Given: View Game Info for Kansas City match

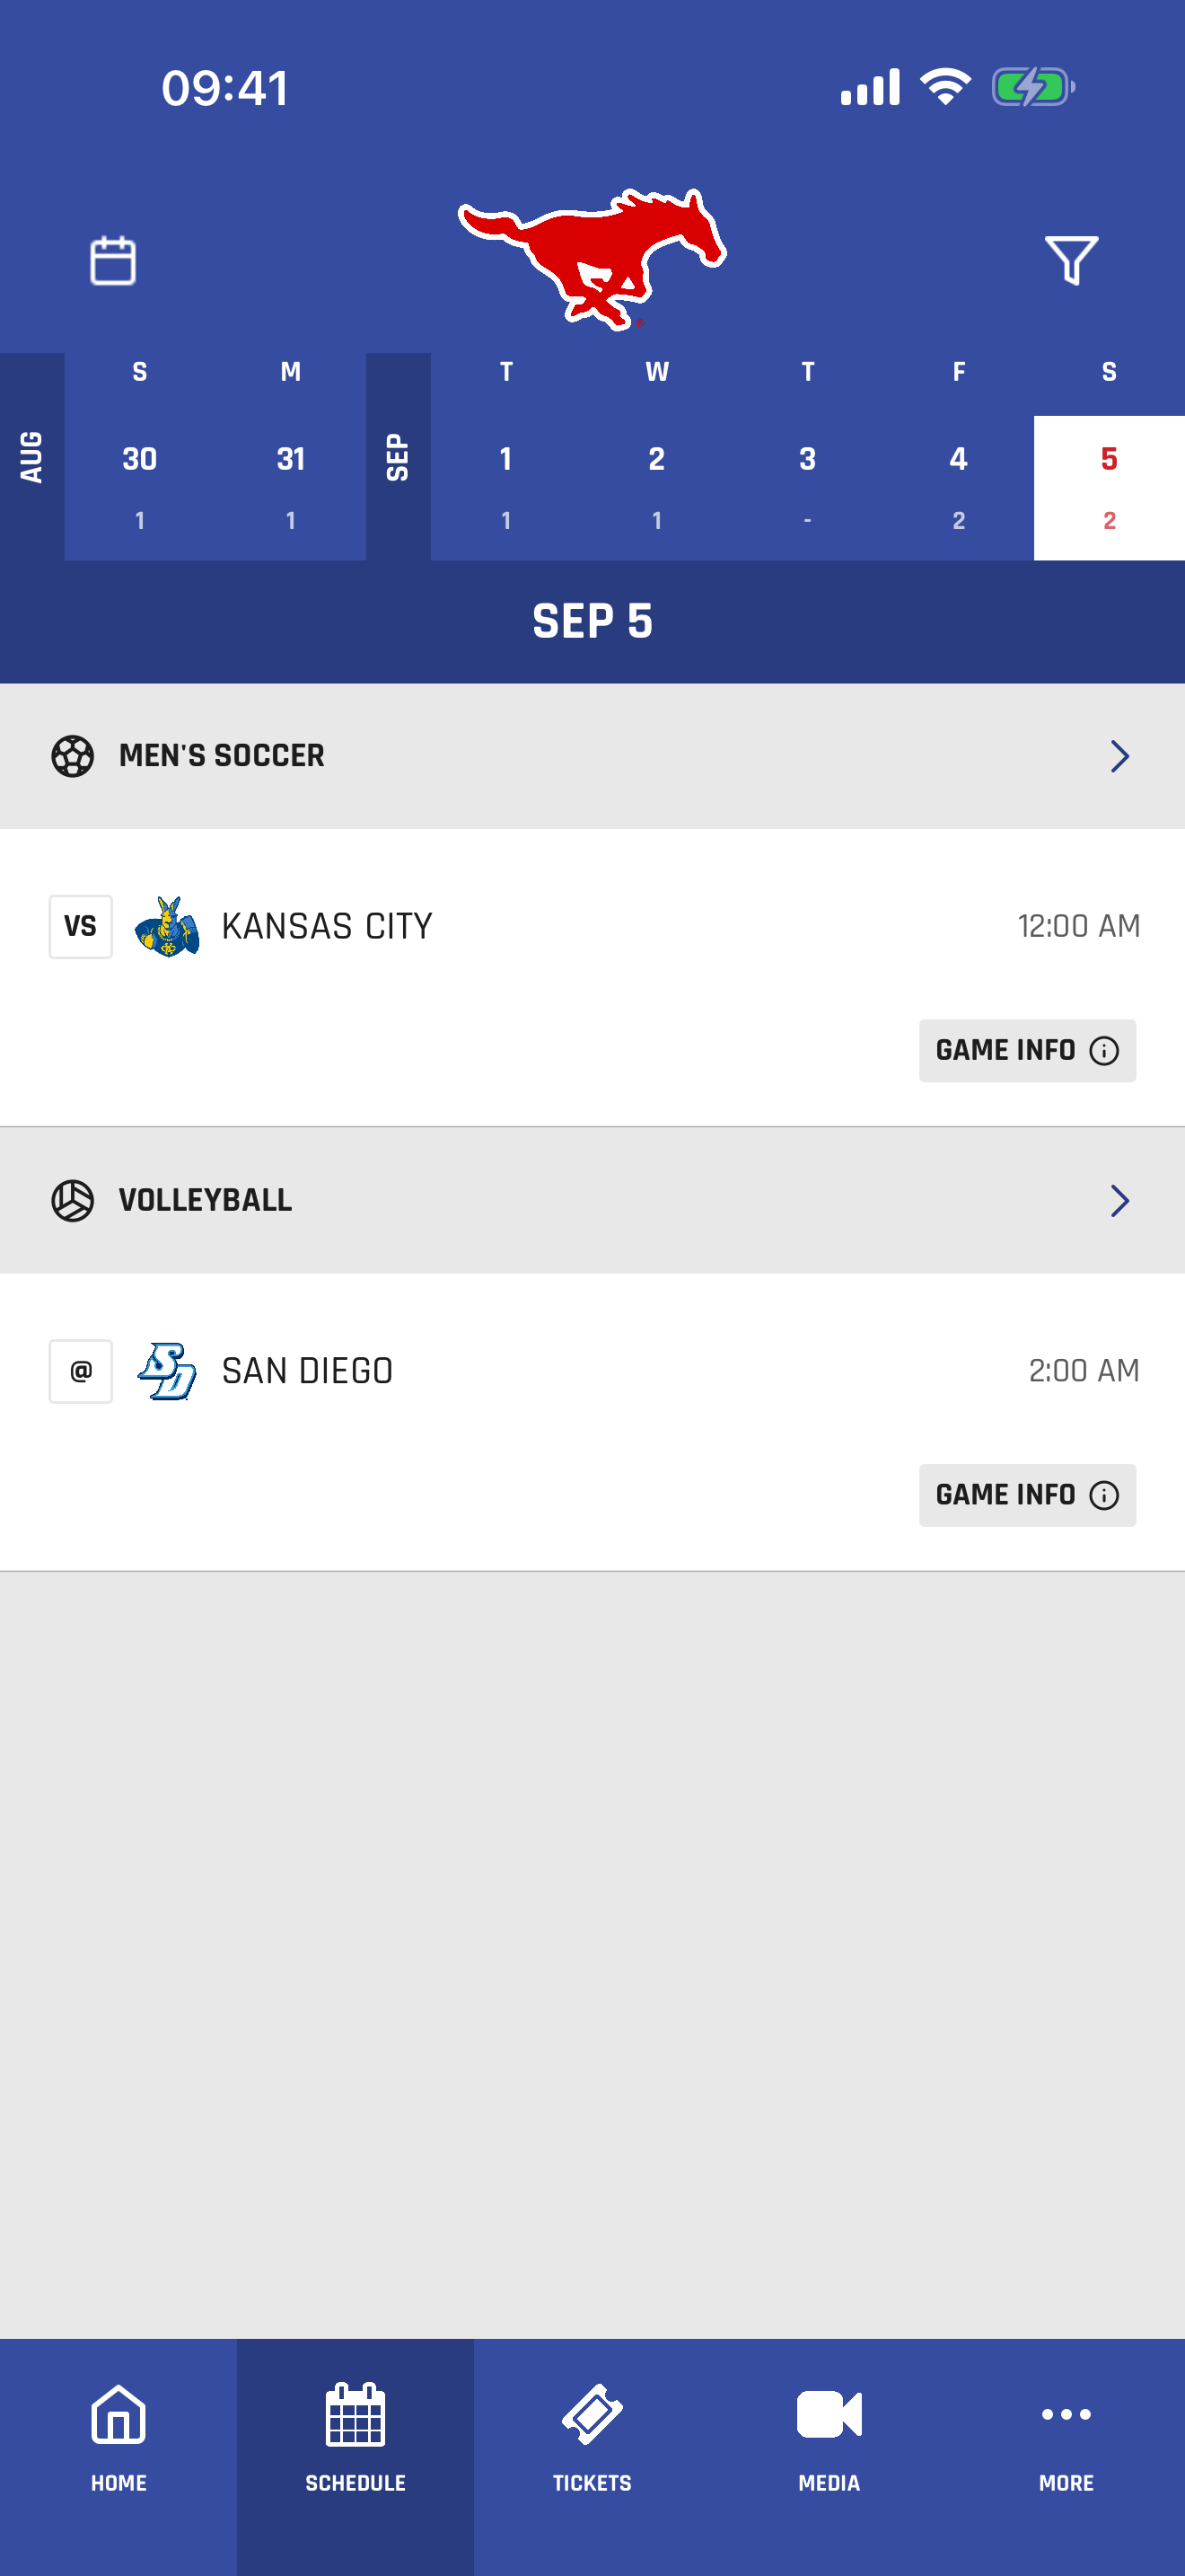Looking at the screenshot, I should click(x=1027, y=1050).
